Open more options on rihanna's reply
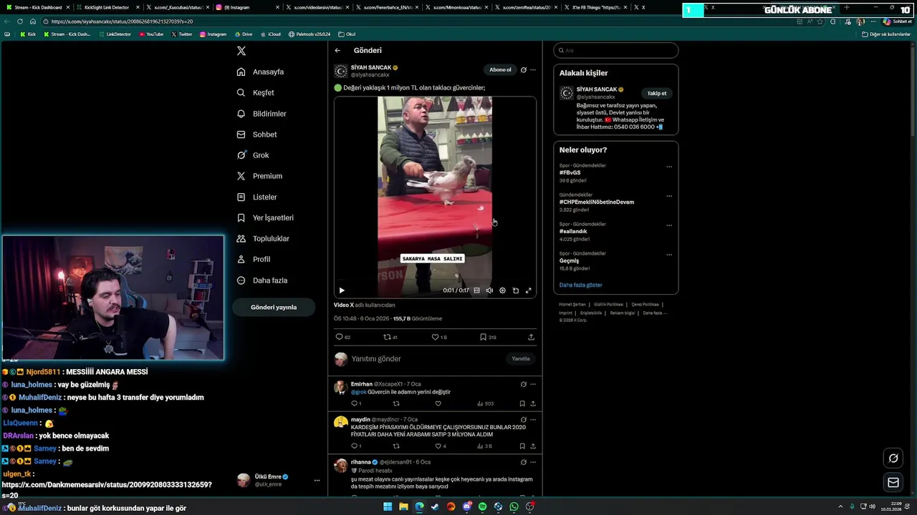Screen dimensions: 917x515 tap(533, 462)
